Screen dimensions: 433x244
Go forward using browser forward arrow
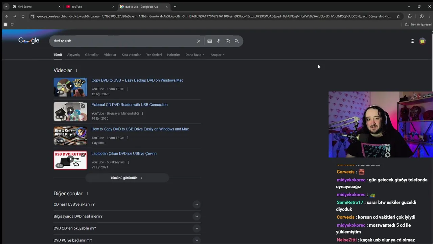pos(15,16)
